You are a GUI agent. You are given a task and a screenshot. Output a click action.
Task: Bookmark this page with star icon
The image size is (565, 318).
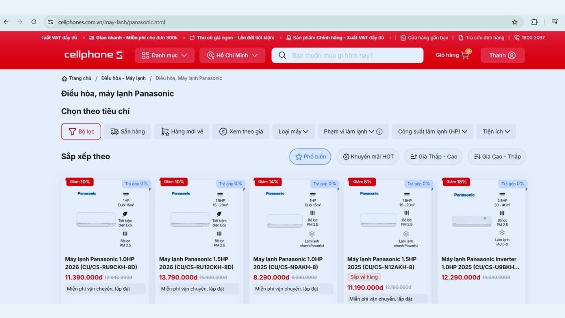[x=515, y=22]
